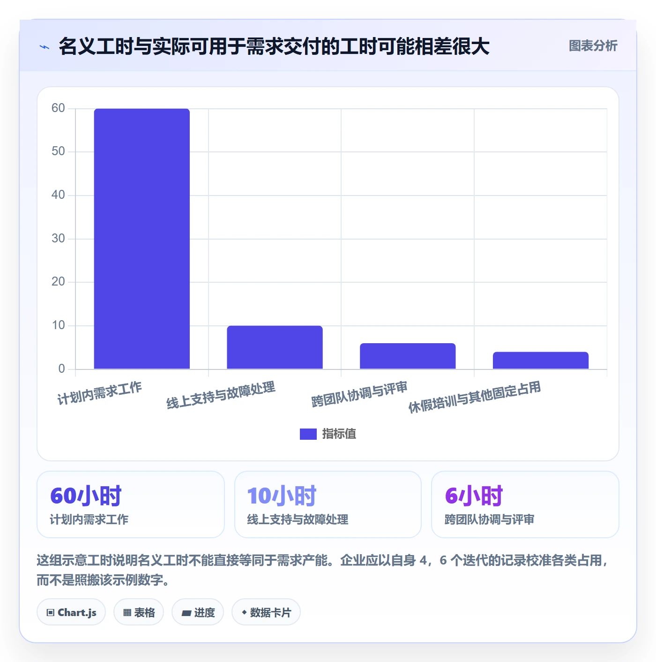Click the 跨团队协调与评审 x-axis label
Viewport: 656px width, 662px height.
pos(360,394)
